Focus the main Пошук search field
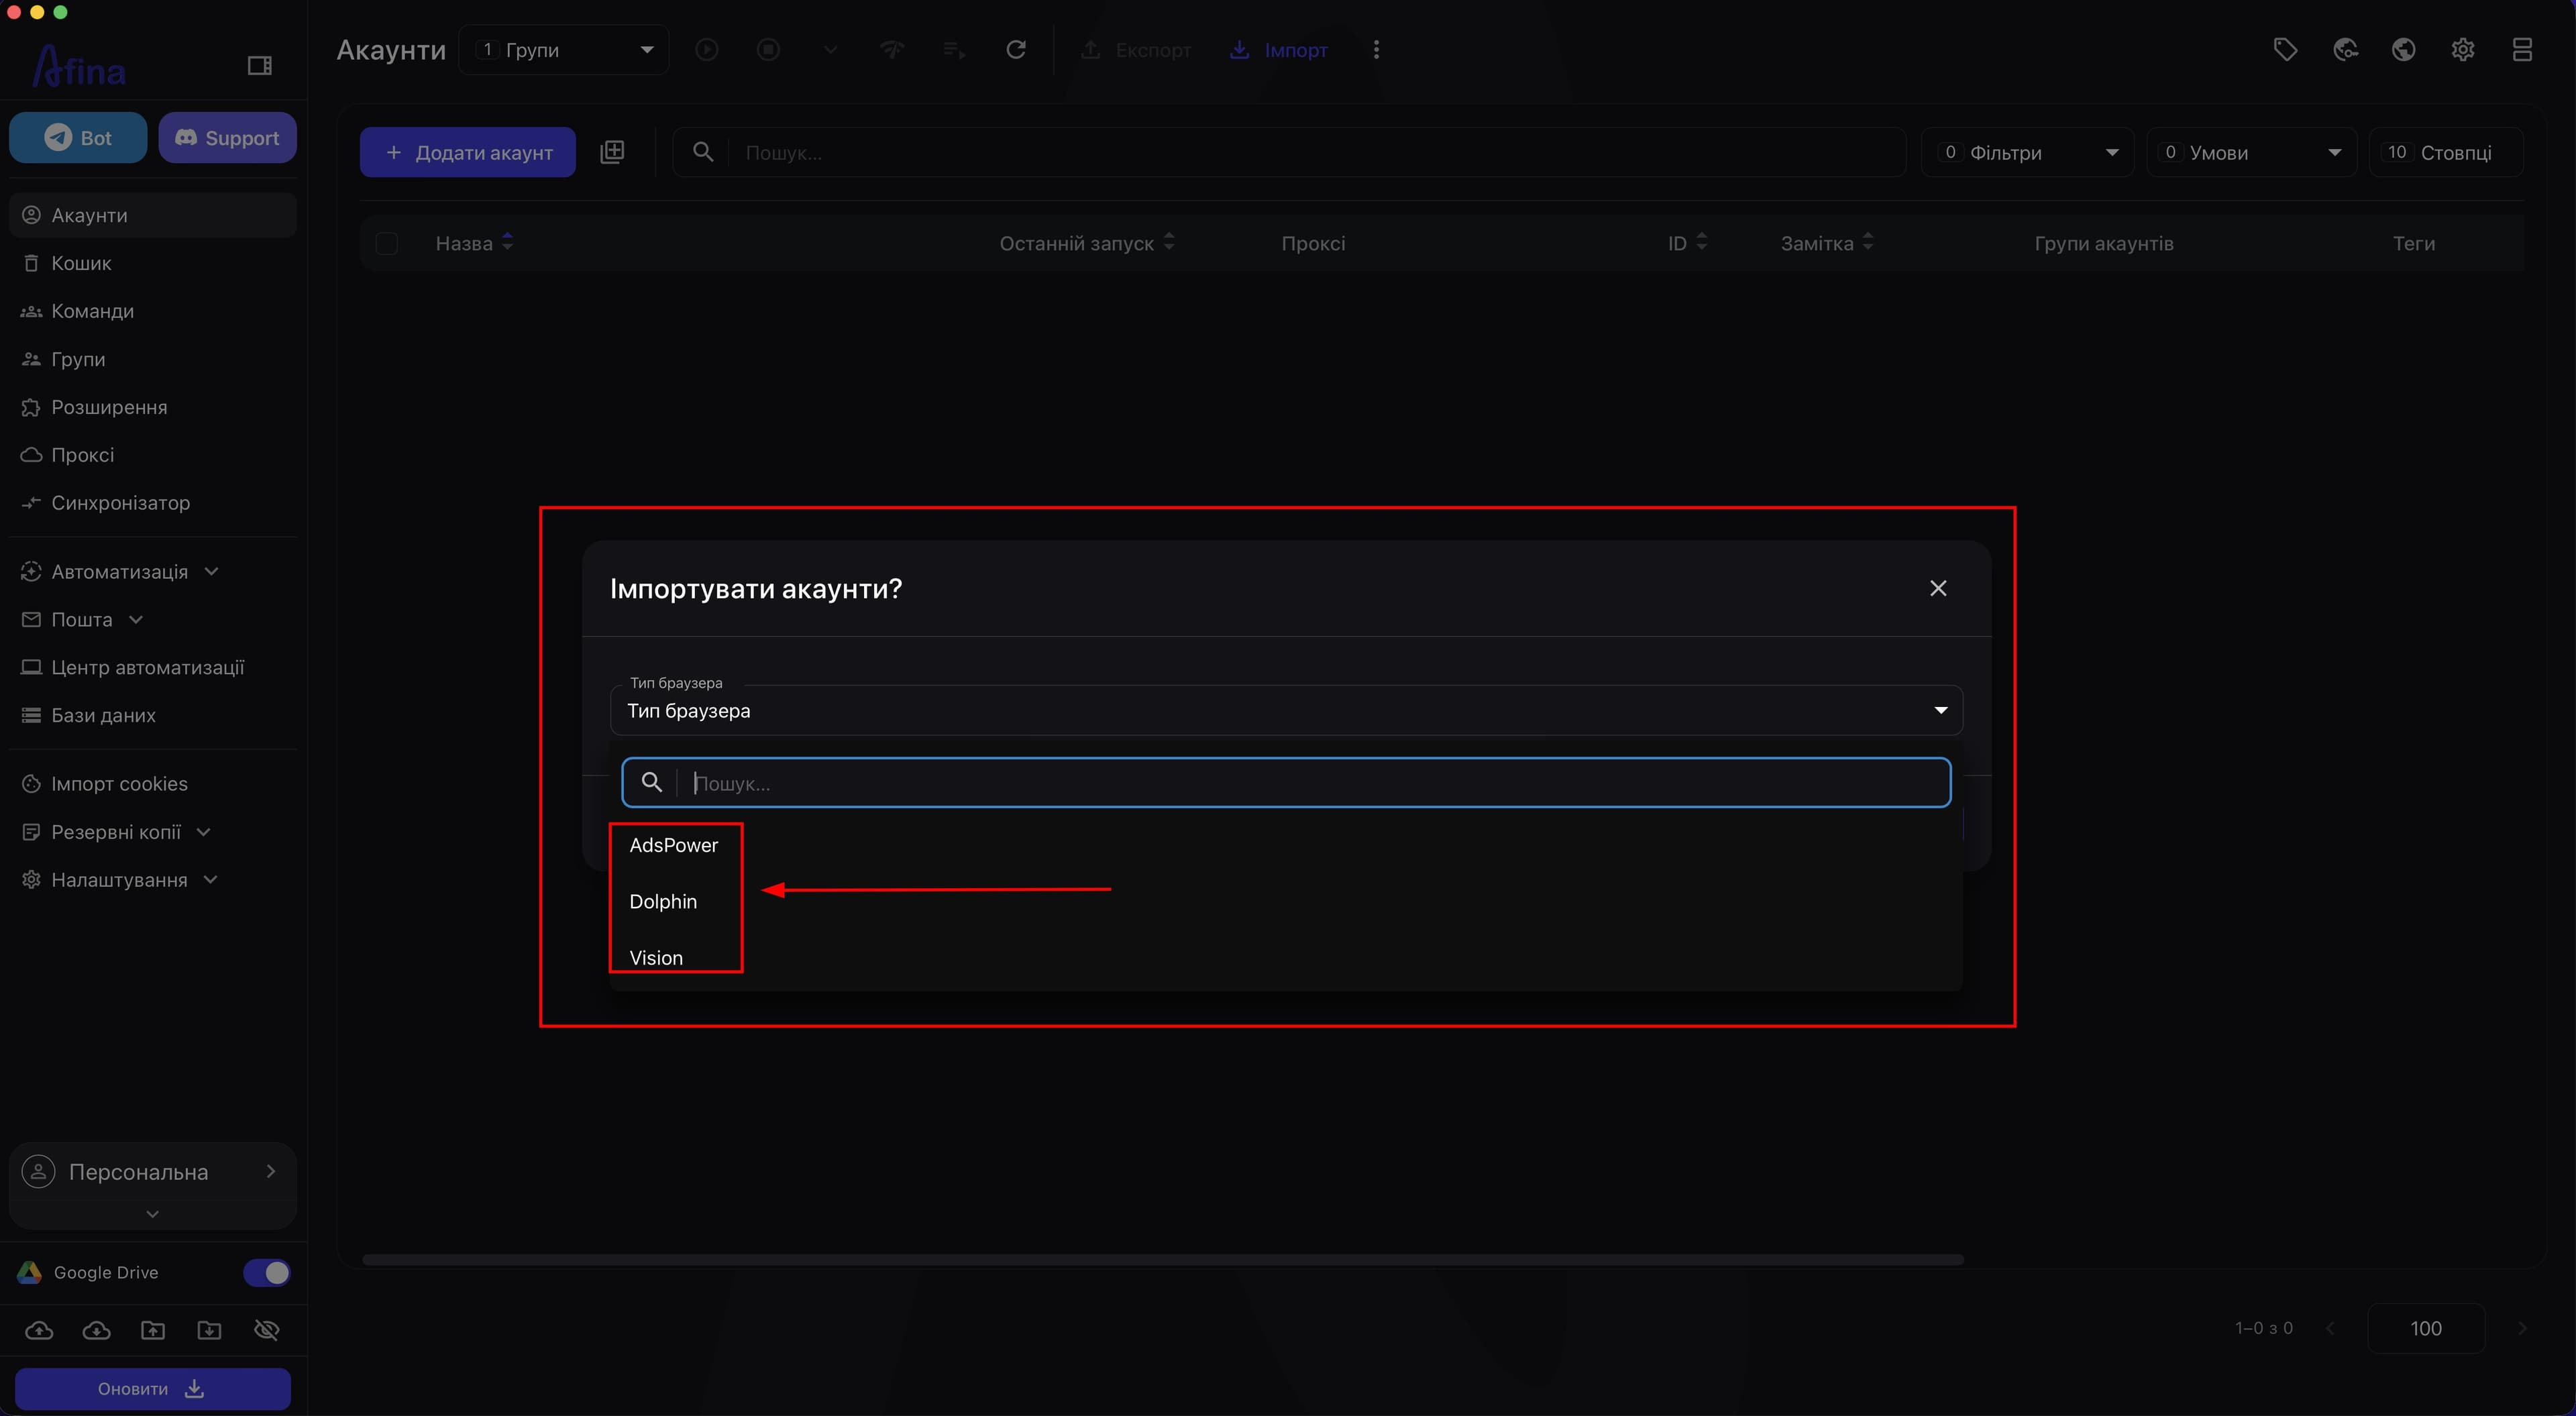Screen dimensions: 2576x1416 [x=1290, y=152]
